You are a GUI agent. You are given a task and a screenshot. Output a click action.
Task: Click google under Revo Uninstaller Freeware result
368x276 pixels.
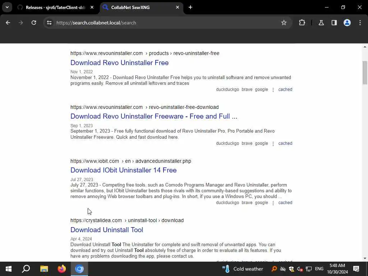point(261,143)
